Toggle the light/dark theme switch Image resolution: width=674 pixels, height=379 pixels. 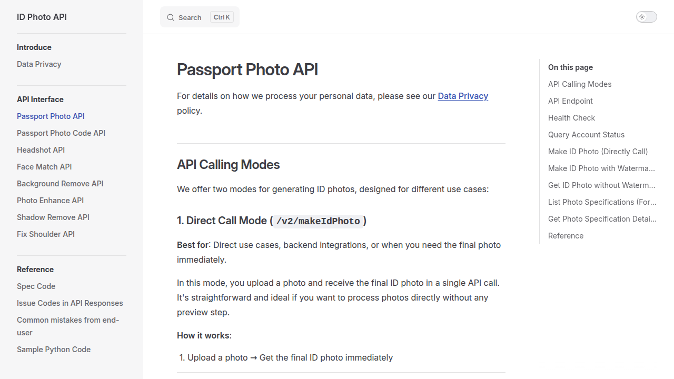coord(647,17)
